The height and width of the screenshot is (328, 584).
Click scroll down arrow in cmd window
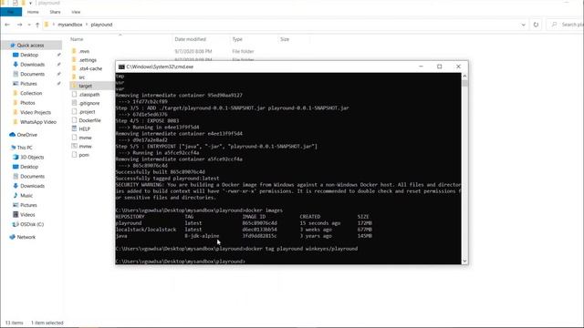pos(464,261)
